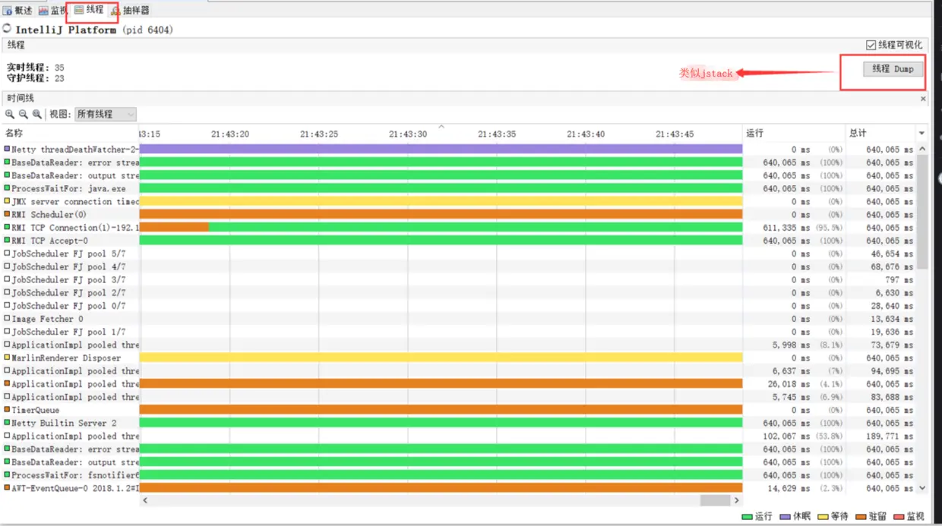Click the state icon beside JobScheduler FJ pool 5/7
942x526 pixels.
coord(8,254)
